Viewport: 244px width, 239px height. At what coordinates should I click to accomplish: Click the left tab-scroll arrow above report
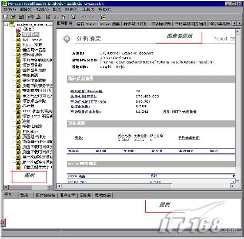pyautogui.click(x=235, y=23)
